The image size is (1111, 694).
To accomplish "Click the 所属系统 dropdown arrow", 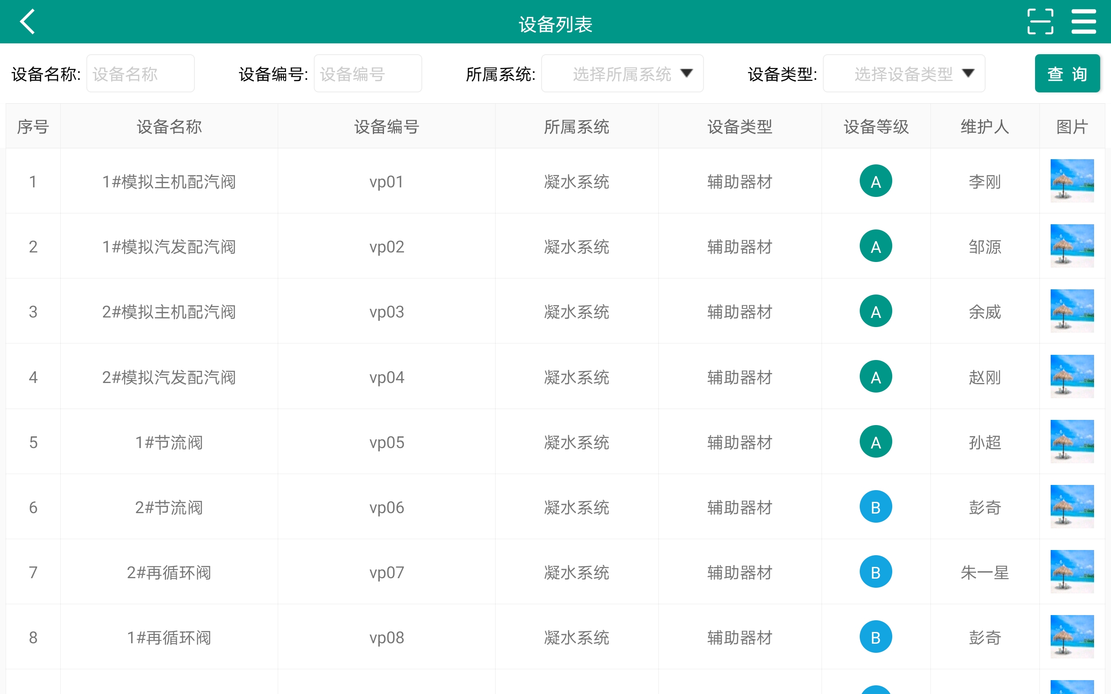I will 686,73.
